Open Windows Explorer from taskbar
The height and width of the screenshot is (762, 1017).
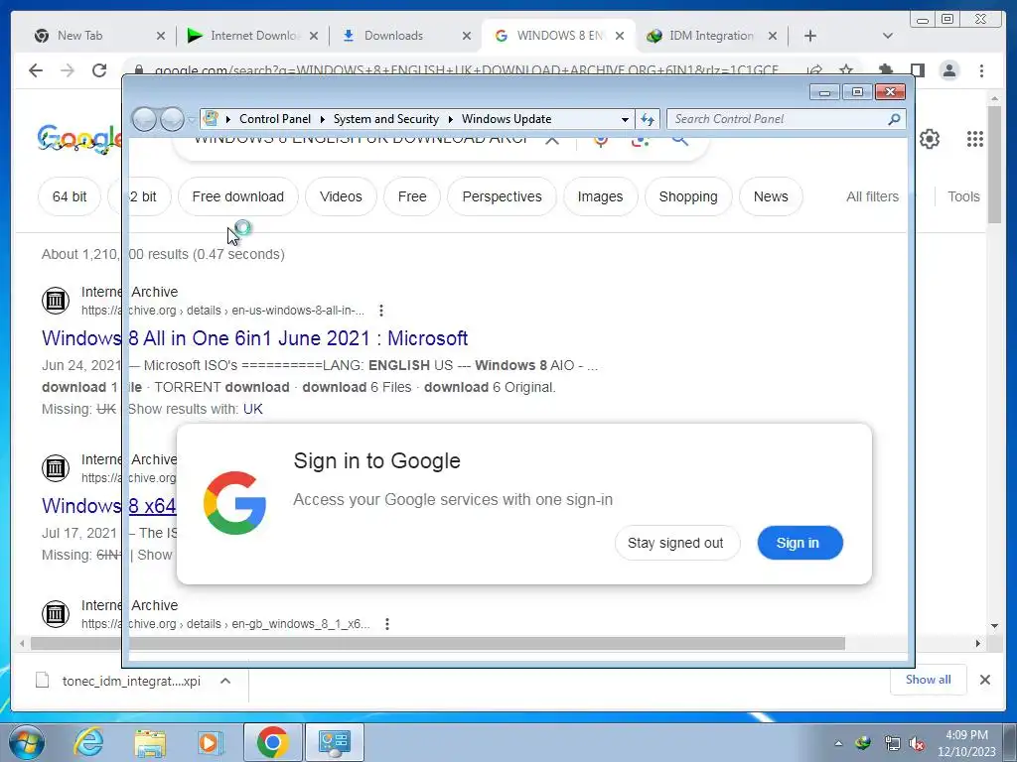(150, 742)
